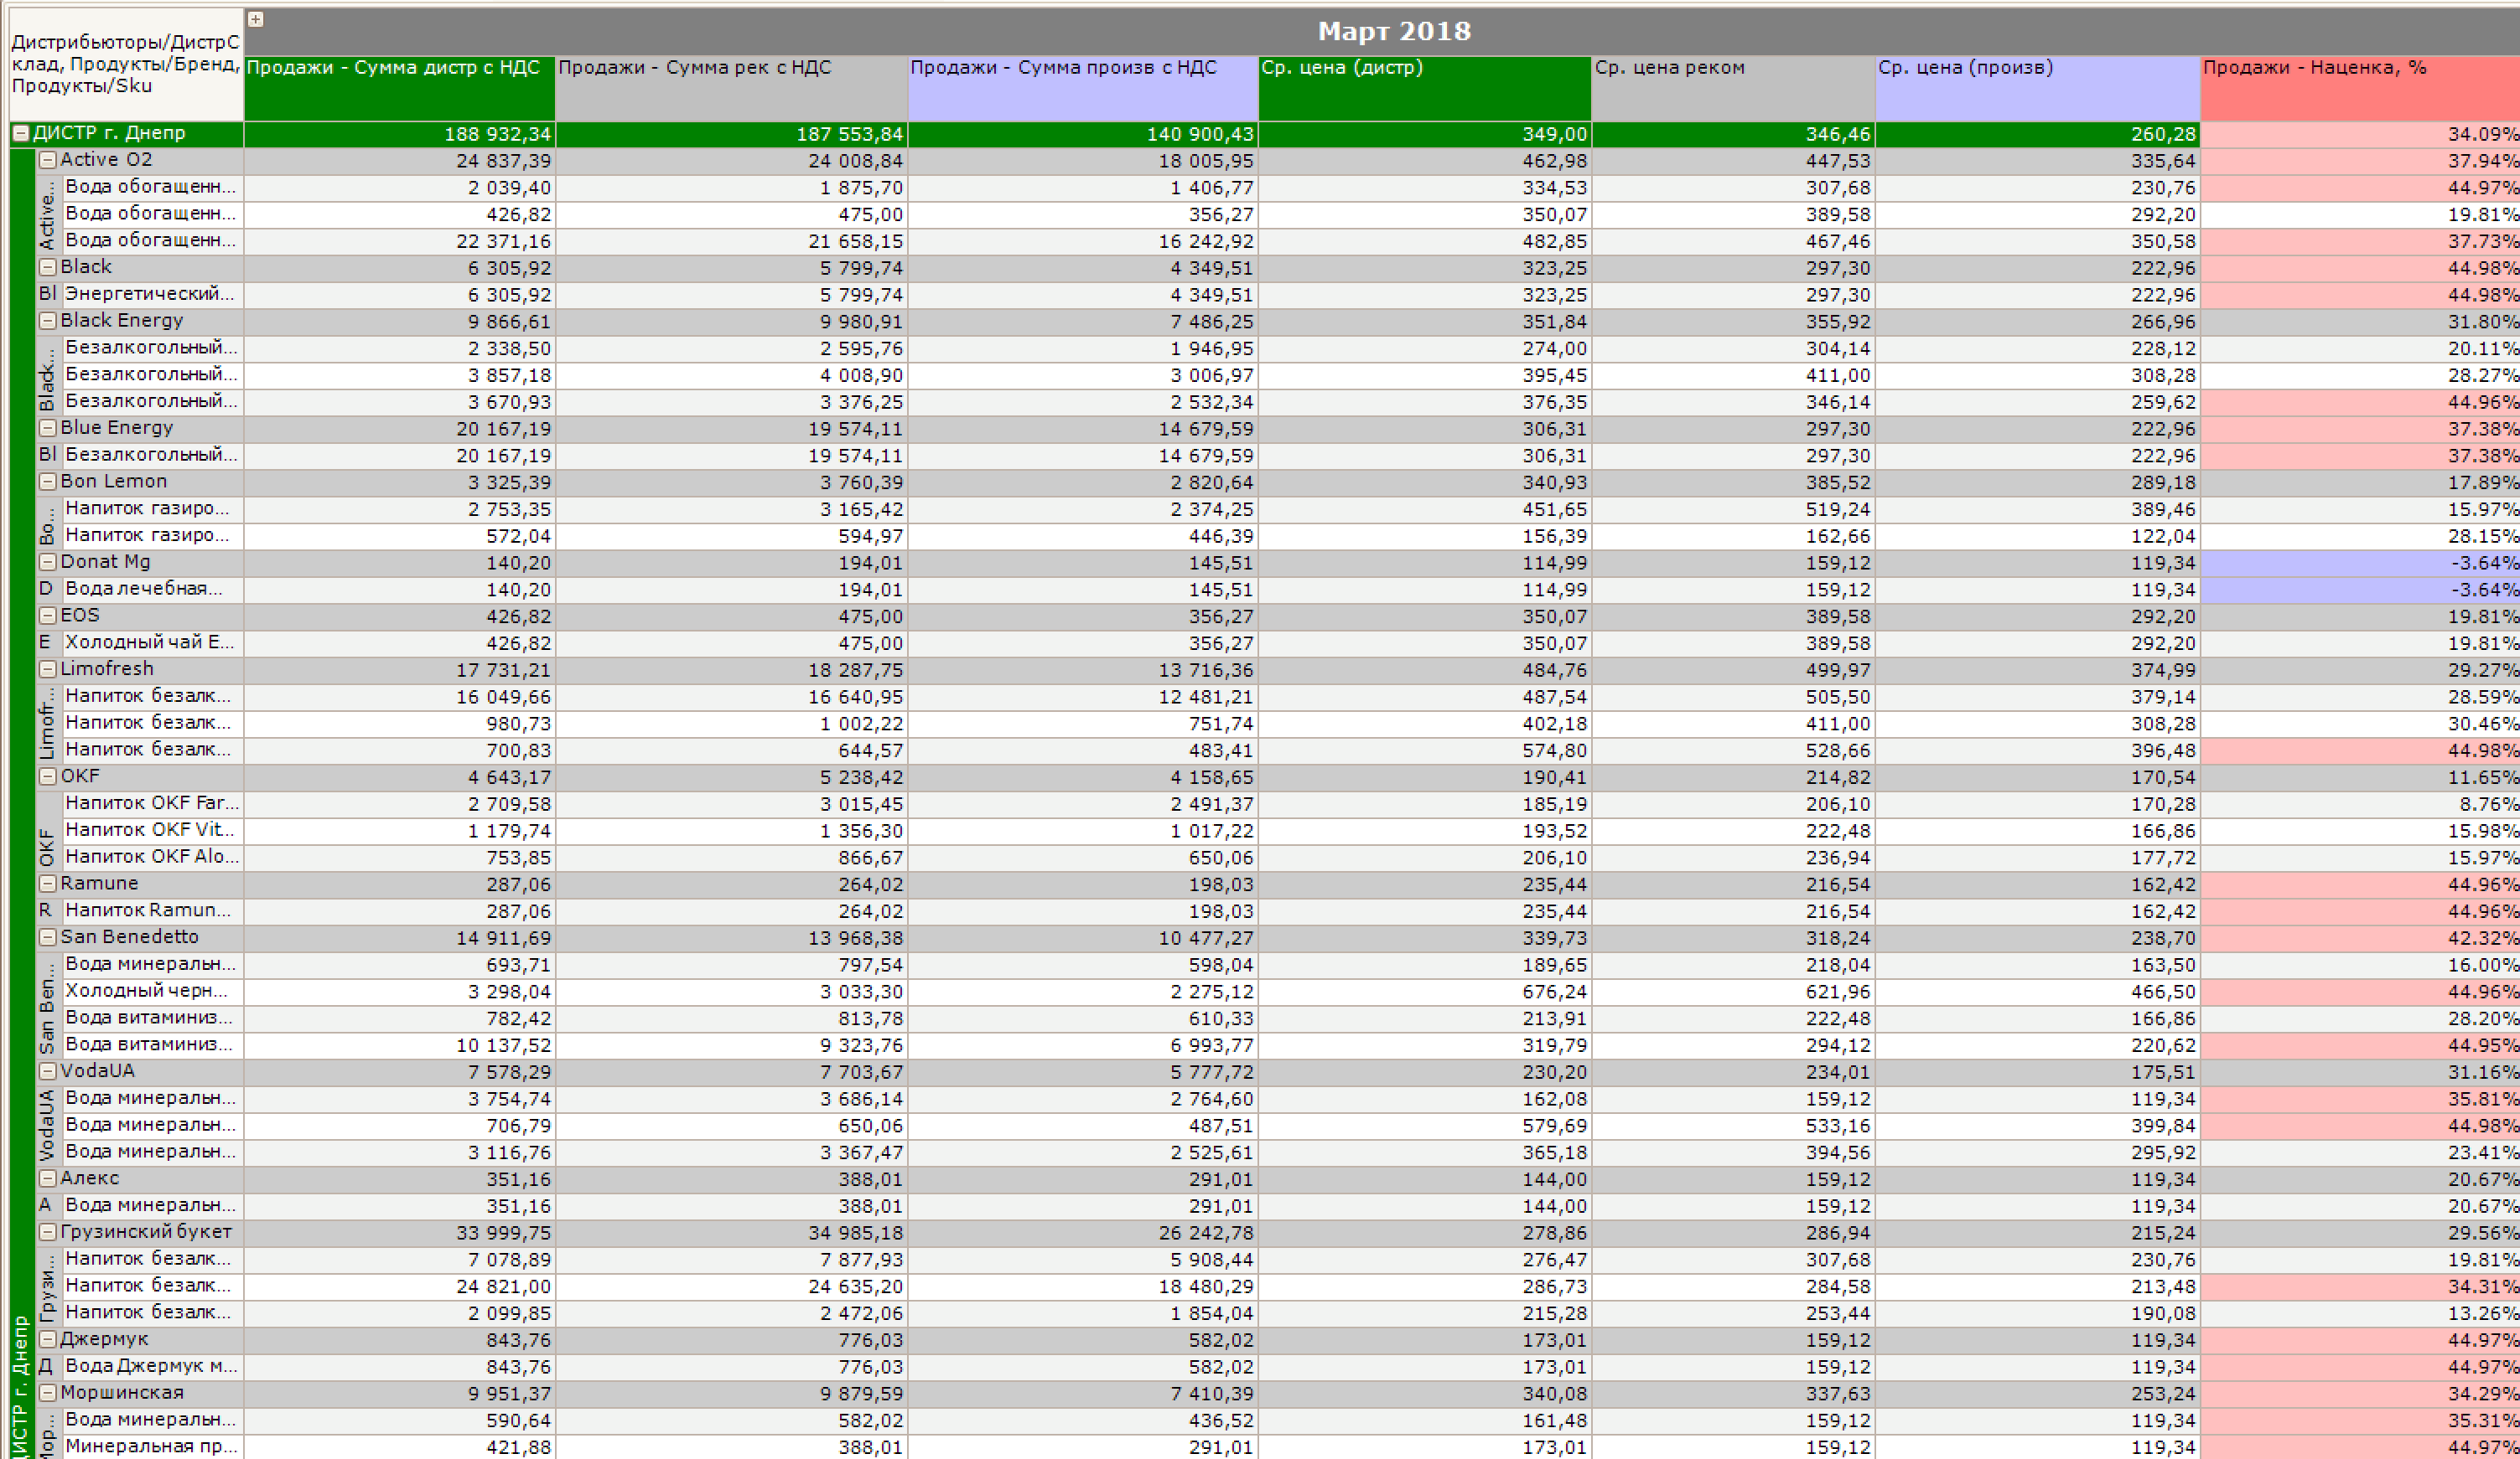Screen dimensions: 2520x1459
Task: Collapse the Limofresh brand group
Action: coord(47,668)
